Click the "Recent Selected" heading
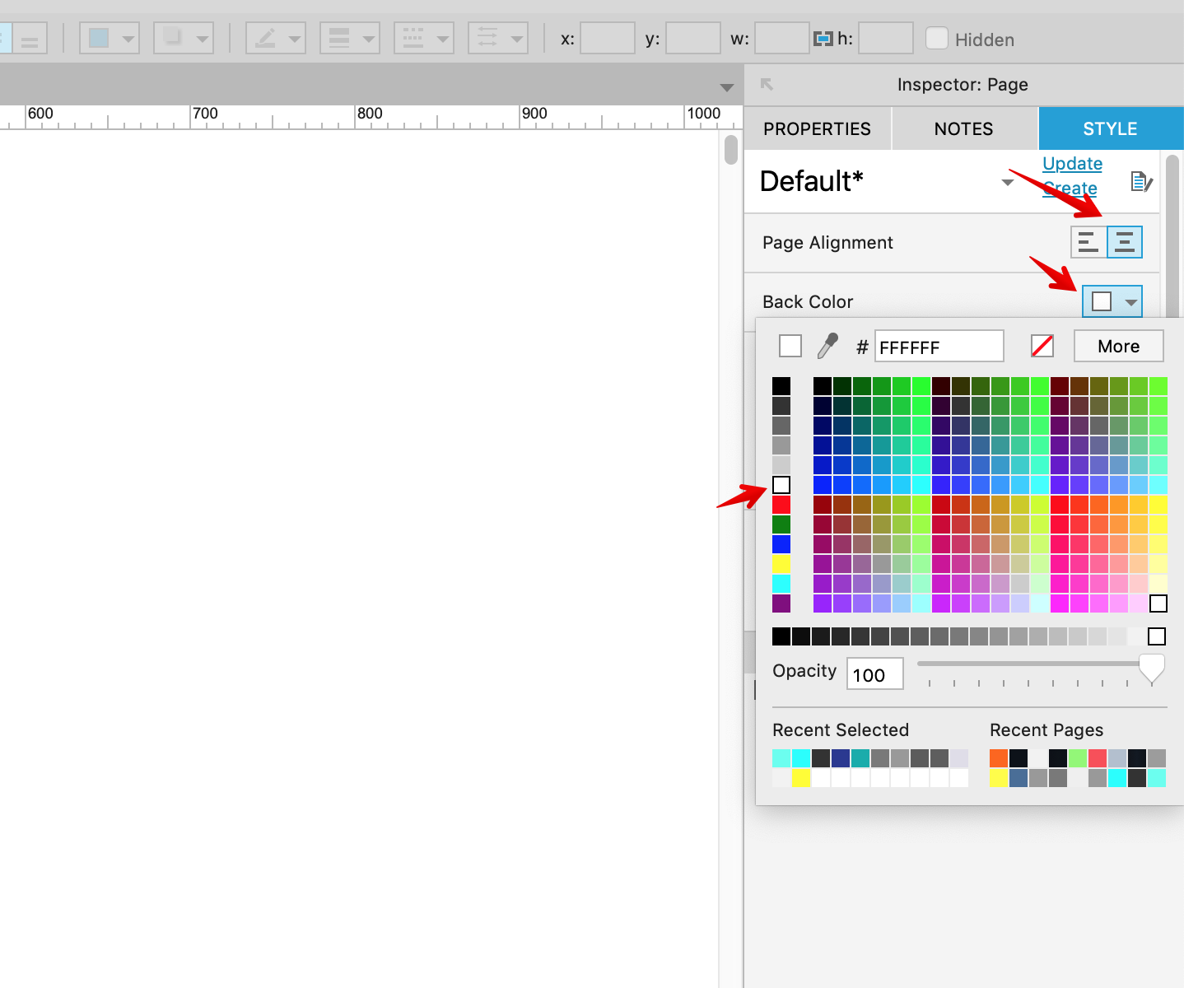This screenshot has width=1184, height=988. click(x=841, y=730)
